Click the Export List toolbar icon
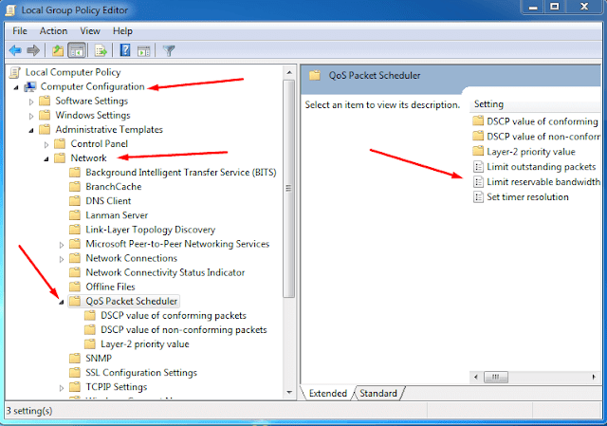The image size is (607, 426). 101,50
